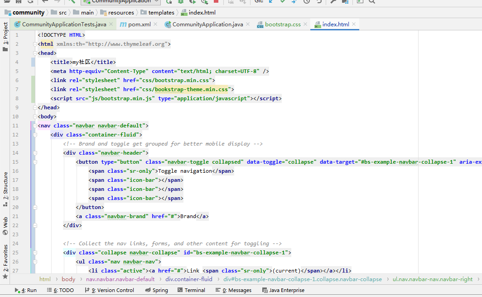Open the Structure tool window
This screenshot has height=297, width=482.
tap(5, 189)
